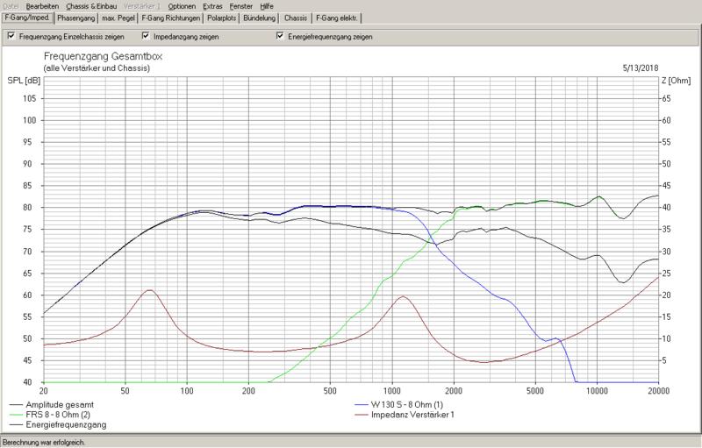This screenshot has width=702, height=448.
Task: Open the Datei menu
Action: click(11, 6)
